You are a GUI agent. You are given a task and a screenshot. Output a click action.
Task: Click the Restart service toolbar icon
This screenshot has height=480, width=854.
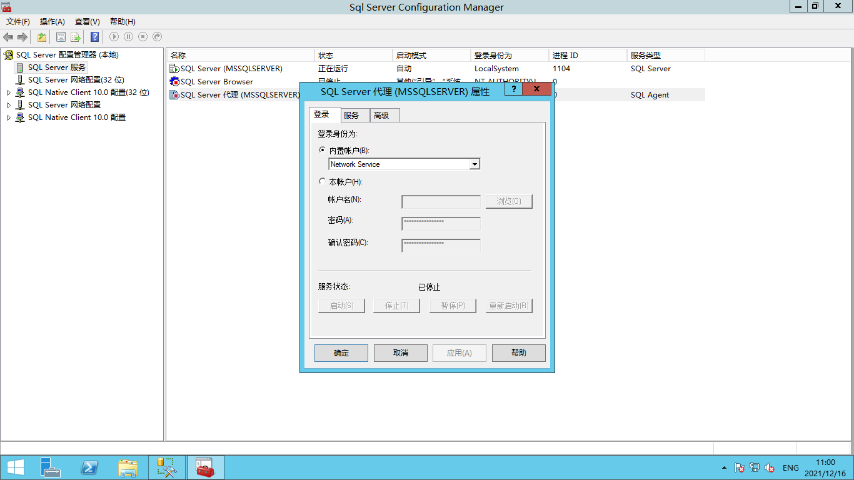coord(157,37)
